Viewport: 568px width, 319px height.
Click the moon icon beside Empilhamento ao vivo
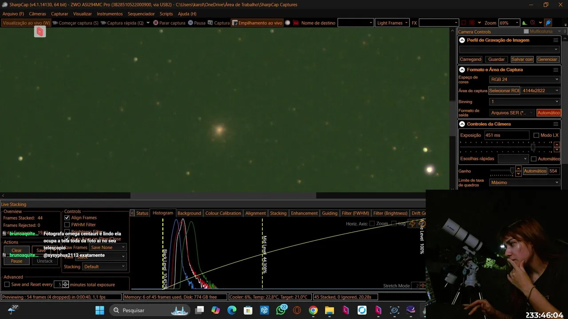288,23
